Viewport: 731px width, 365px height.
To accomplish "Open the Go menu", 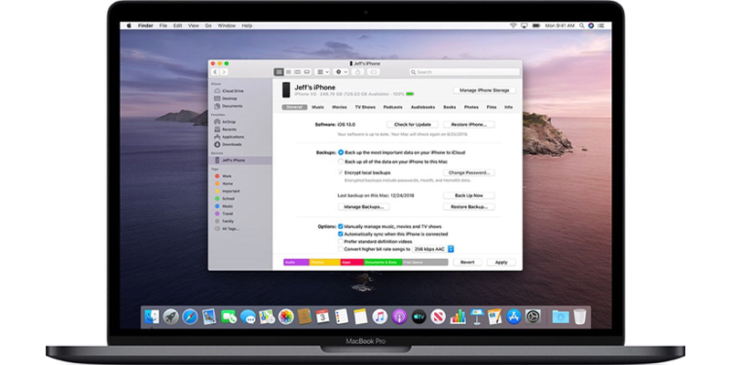I will coord(208,26).
